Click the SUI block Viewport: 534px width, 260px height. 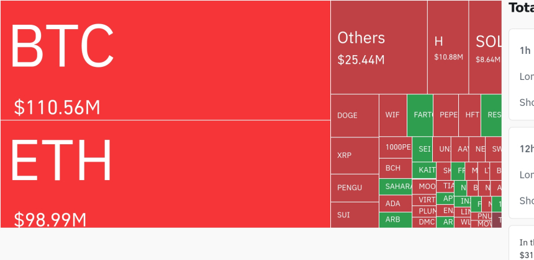[x=355, y=215]
